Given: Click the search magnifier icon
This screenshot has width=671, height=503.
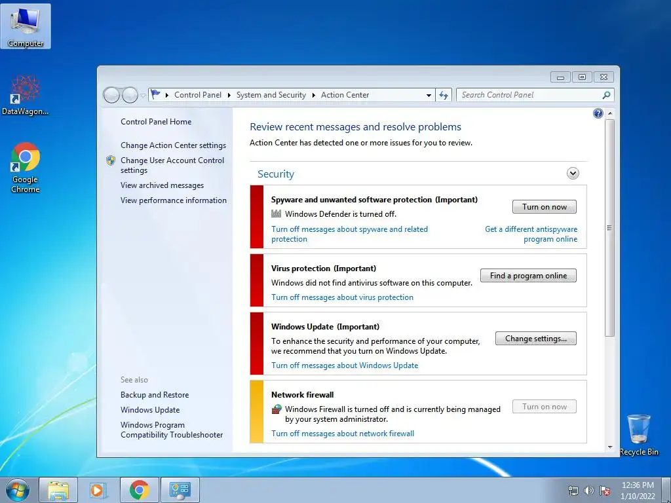Looking at the screenshot, I should [x=606, y=95].
